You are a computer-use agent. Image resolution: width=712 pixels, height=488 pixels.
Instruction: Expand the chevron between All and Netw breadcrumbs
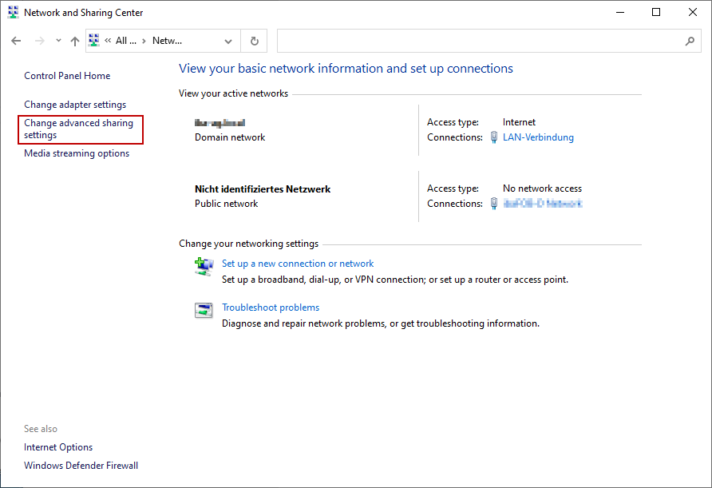click(144, 41)
